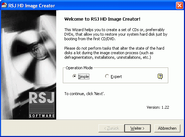Viewport: 185px width, 137px height.
Task: Click the Zurück button
Action: pos(111,128)
